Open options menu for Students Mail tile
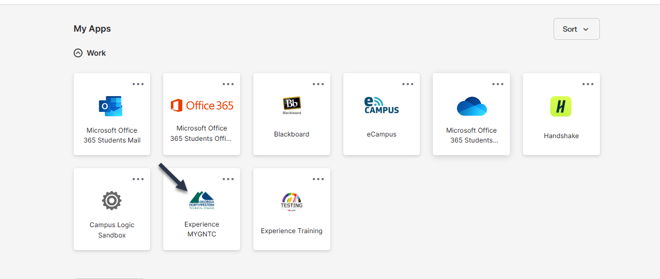Viewport: 660px width, 279px height. (x=138, y=84)
